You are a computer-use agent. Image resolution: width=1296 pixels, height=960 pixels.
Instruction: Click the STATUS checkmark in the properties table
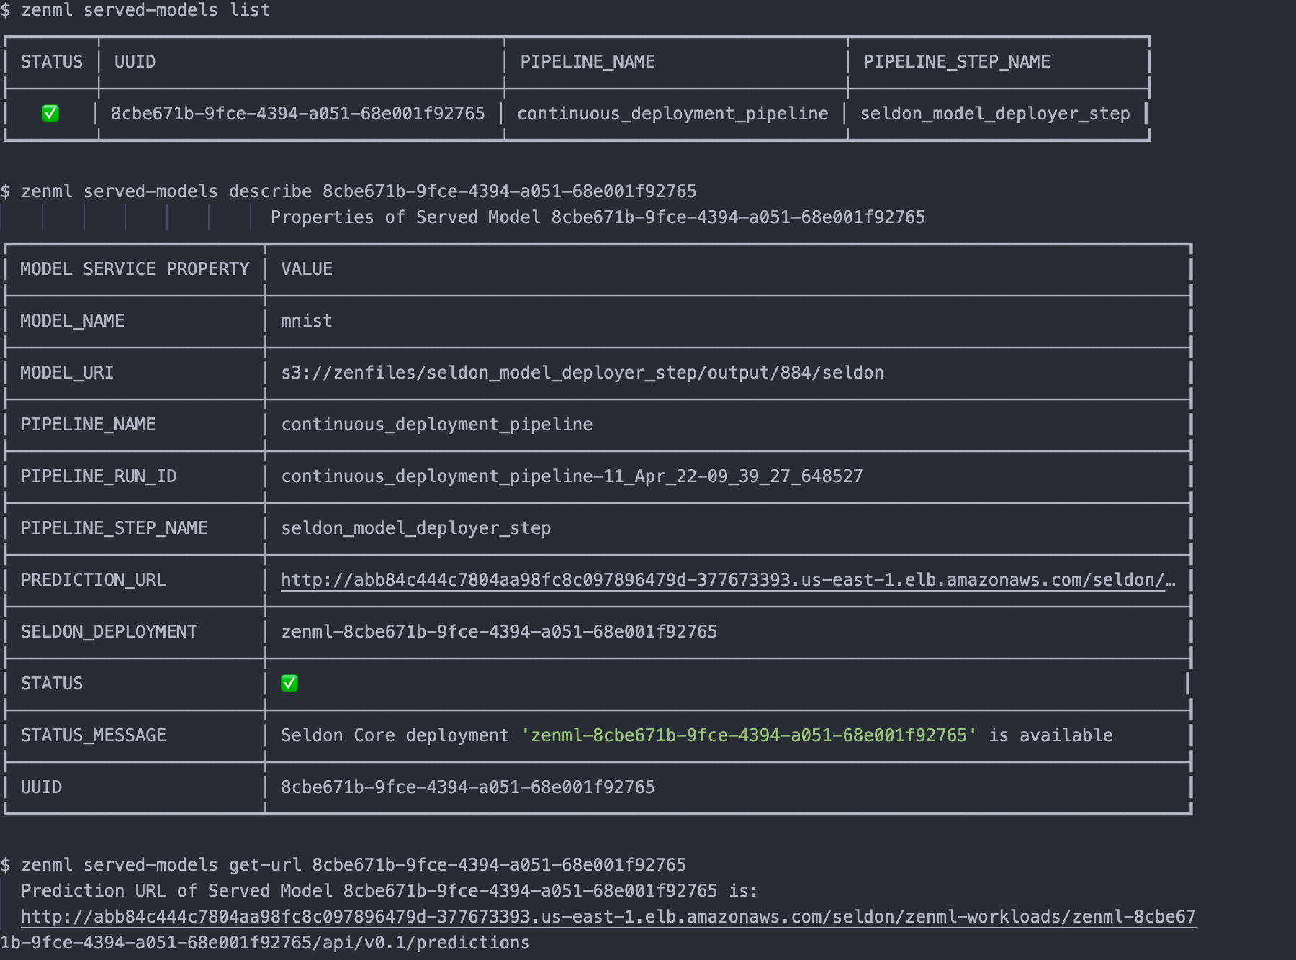pyautogui.click(x=289, y=683)
